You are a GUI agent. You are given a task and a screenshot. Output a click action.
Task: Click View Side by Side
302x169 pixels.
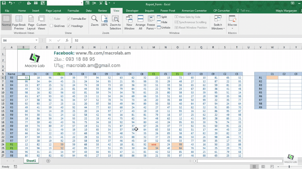pyautogui.click(x=188, y=17)
